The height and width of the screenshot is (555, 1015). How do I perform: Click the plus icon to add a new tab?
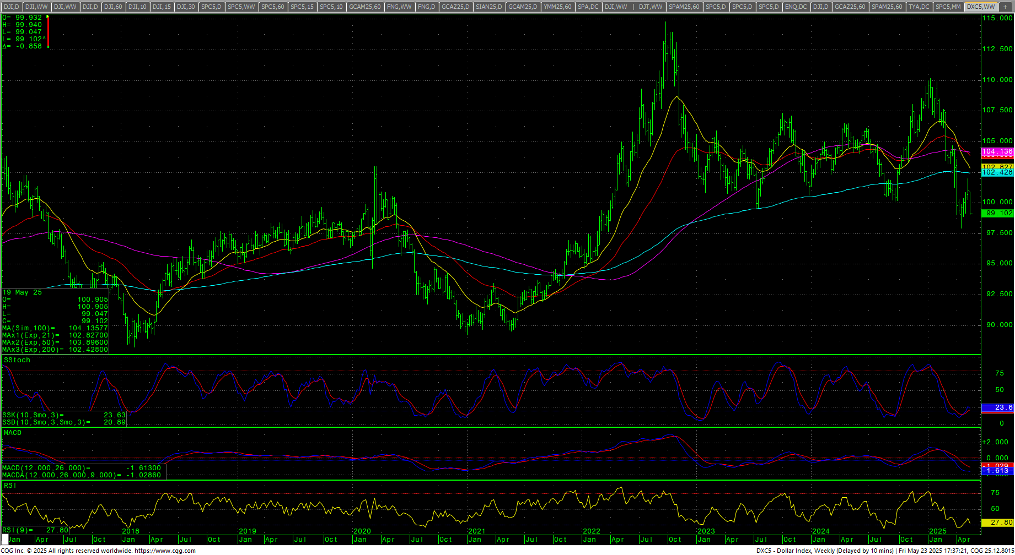click(1005, 7)
